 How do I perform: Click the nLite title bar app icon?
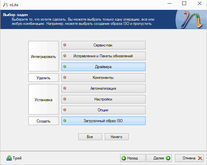tap(5, 5)
